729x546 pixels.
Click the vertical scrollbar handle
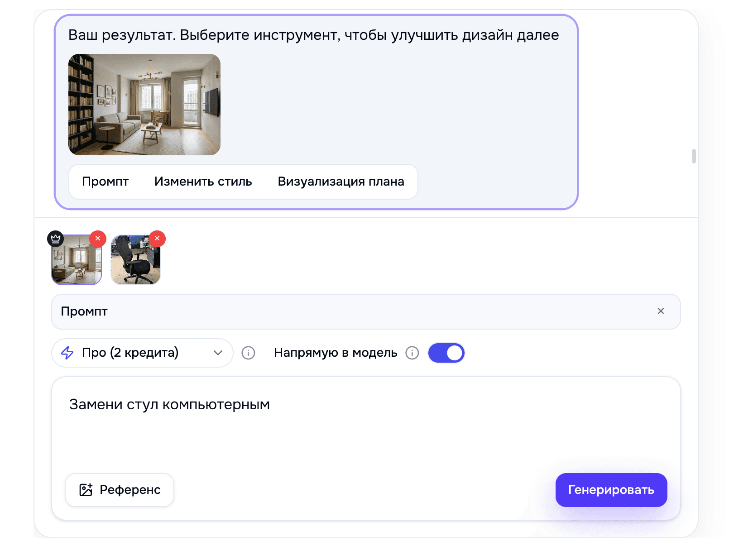pos(694,156)
